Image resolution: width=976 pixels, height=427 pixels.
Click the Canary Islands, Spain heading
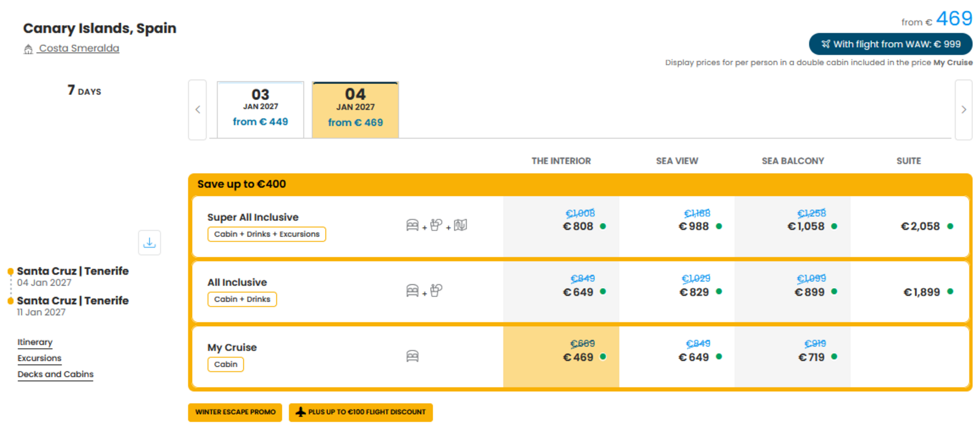point(99,28)
